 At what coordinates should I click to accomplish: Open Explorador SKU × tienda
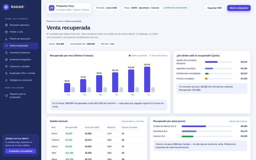point(21,73)
